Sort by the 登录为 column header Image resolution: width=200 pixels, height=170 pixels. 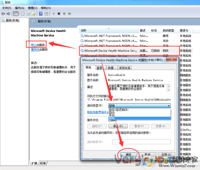coord(186,30)
